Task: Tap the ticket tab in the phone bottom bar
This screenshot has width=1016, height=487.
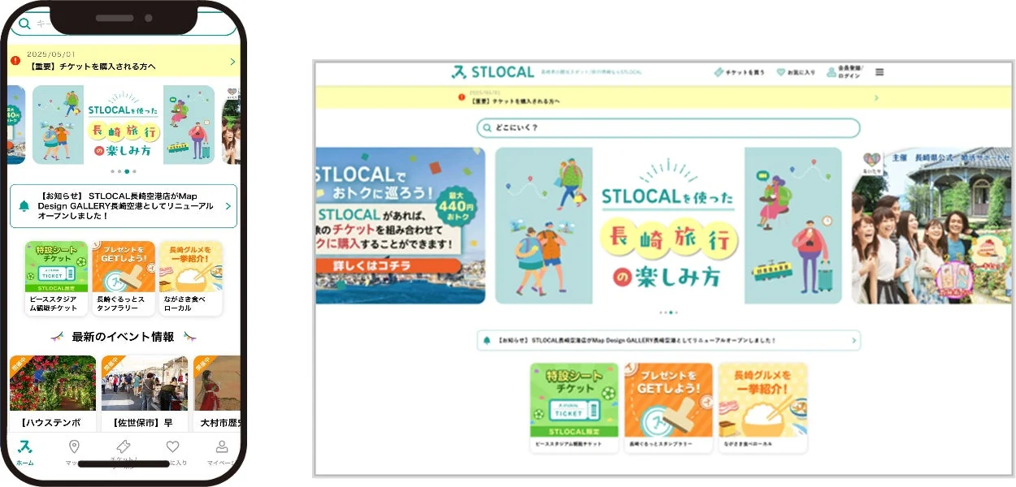Action: point(123,447)
